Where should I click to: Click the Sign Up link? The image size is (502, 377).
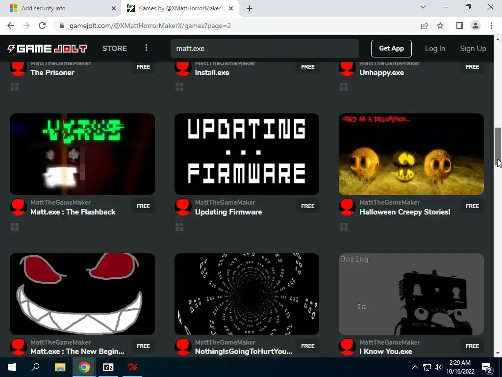[473, 49]
